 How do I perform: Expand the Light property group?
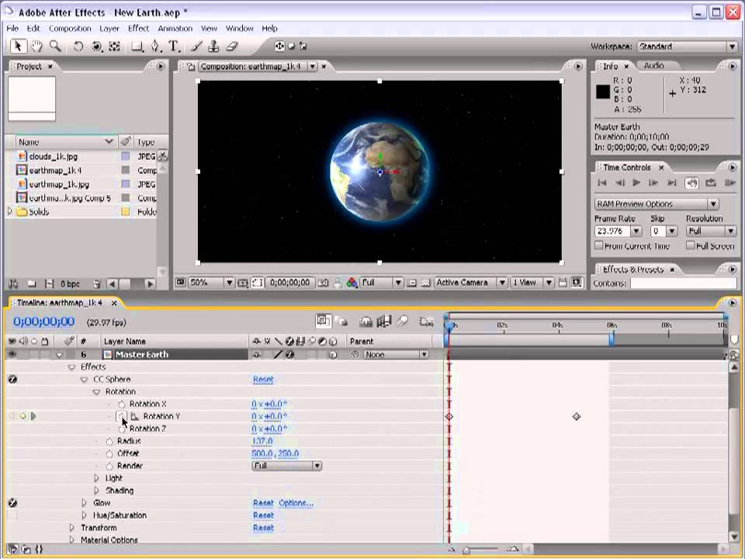point(97,478)
